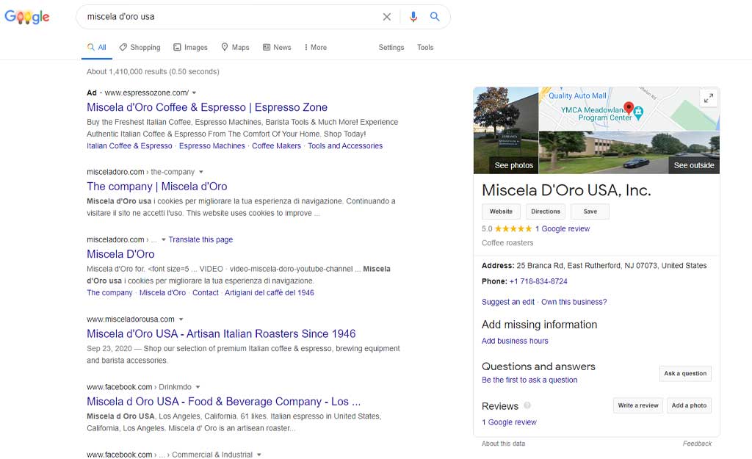Clear the search query using the X icon
The width and height of the screenshot is (752, 459).
[387, 16]
